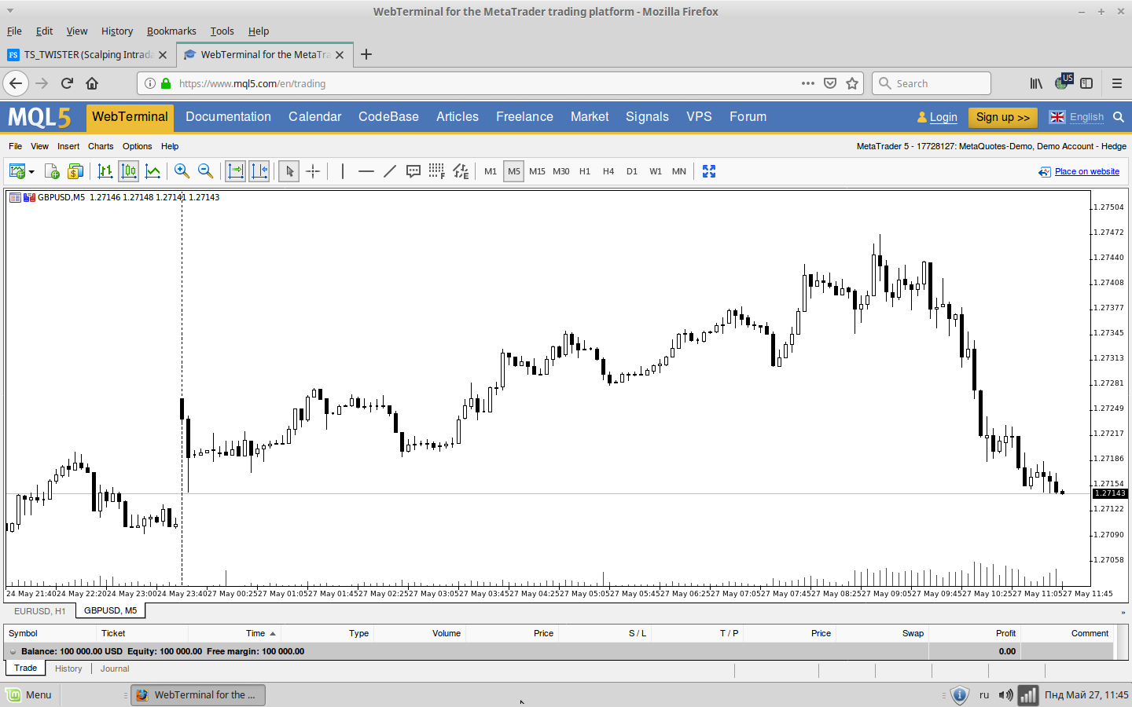Open the History tab in toolbox
Image resolution: width=1132 pixels, height=707 pixels.
pyautogui.click(x=68, y=669)
